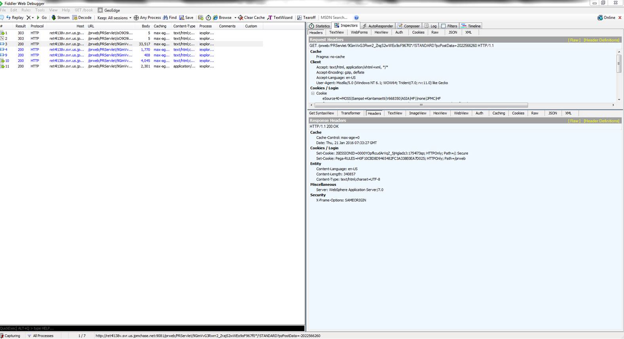Toggle the Filters tab checkbox
This screenshot has width=624, height=339.
pos(443,26)
